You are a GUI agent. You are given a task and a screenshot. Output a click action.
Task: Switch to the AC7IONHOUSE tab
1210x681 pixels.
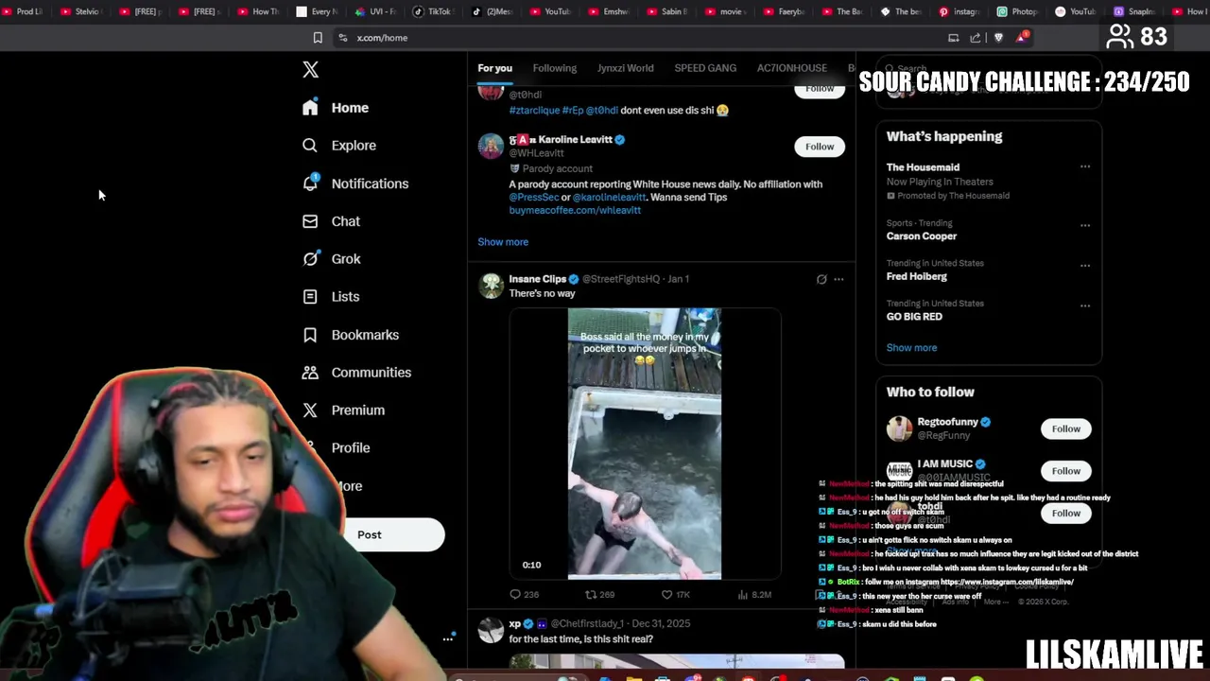[x=792, y=68]
